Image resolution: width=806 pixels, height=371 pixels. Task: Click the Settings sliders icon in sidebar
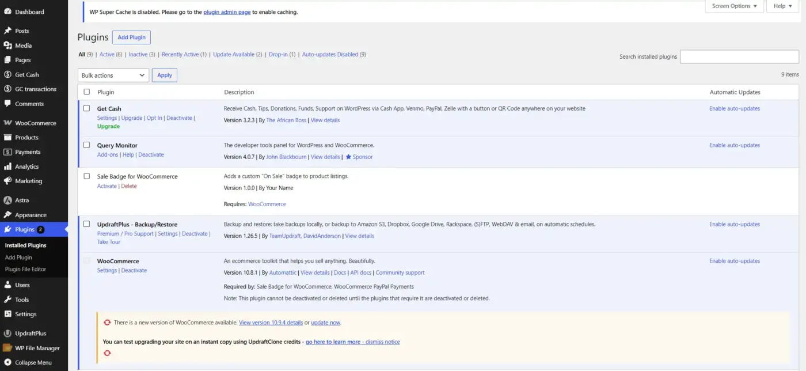[7, 314]
